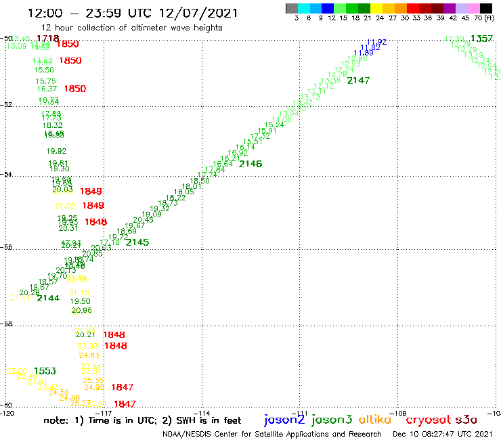Click the subtitle '12 hour collection of altimeter wave heights'
This screenshot has width=501, height=440.
tap(131, 28)
